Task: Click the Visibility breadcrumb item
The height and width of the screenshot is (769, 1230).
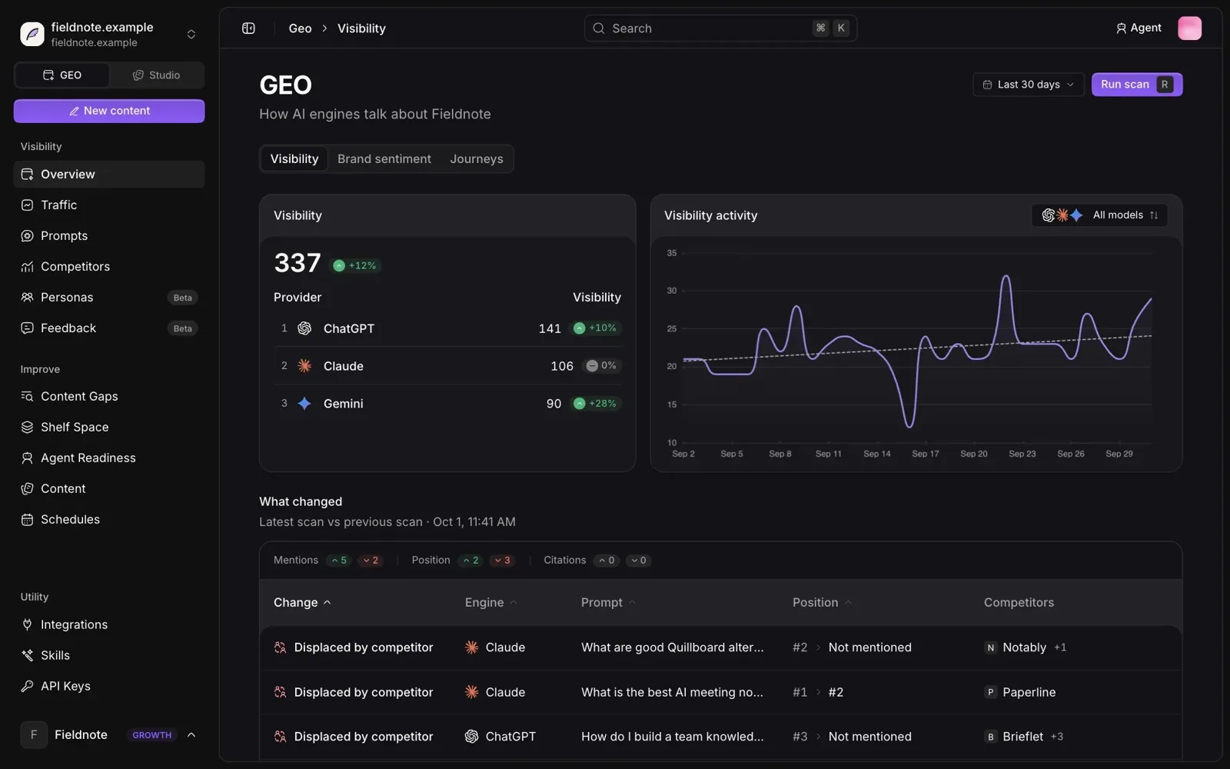Action: (x=361, y=28)
